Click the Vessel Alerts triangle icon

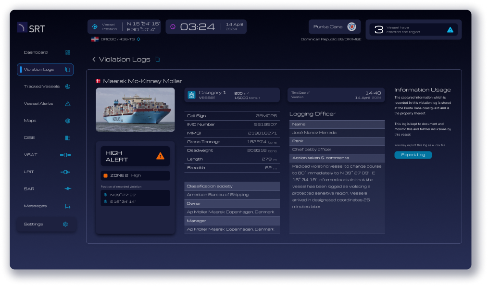click(68, 104)
